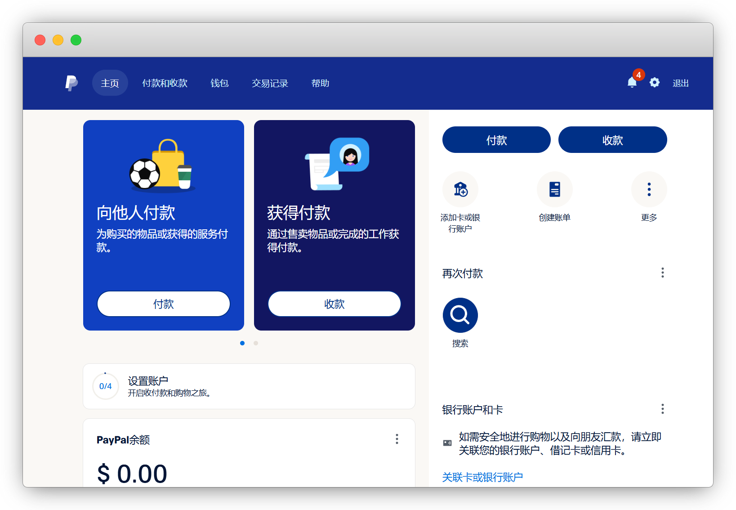Click the 0/4 setup progress circle
Screen dimensions: 736x510
[x=105, y=386]
